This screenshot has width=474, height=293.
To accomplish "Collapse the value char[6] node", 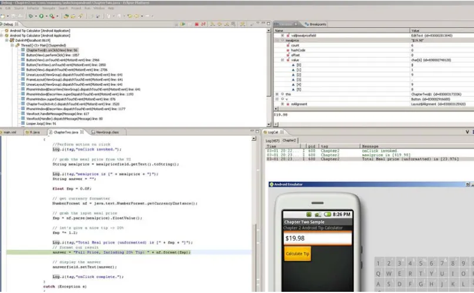I will point(282,60).
